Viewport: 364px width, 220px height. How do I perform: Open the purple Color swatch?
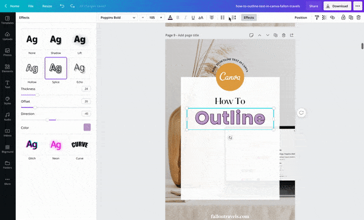pyautogui.click(x=87, y=128)
